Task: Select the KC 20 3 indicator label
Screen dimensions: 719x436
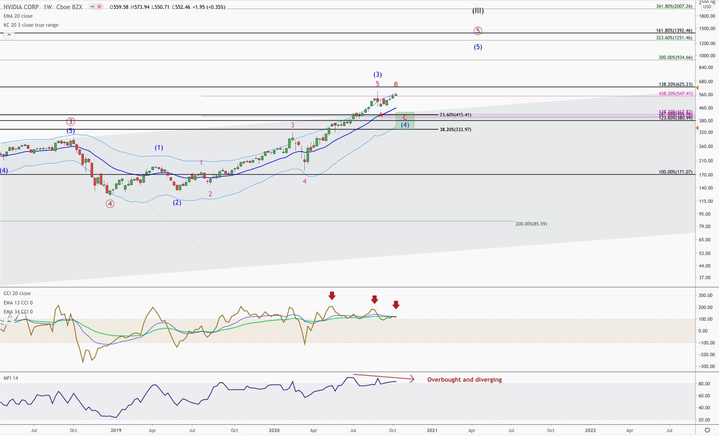Action: point(31,25)
